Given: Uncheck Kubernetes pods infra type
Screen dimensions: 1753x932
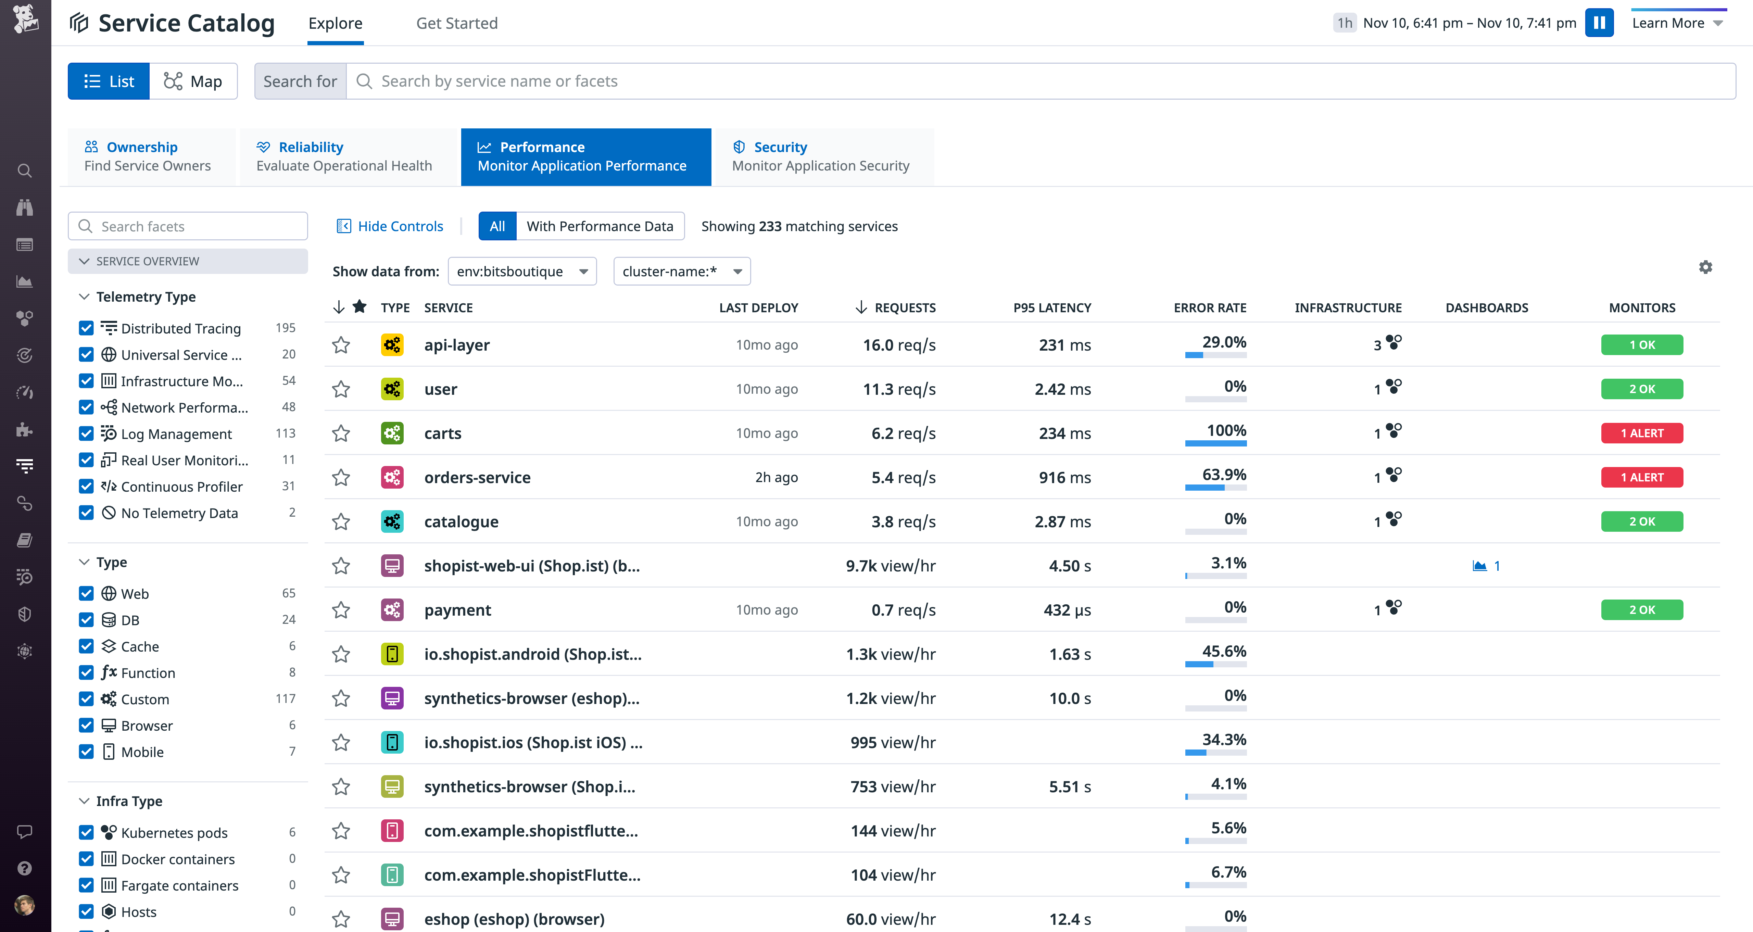Looking at the screenshot, I should [86, 833].
